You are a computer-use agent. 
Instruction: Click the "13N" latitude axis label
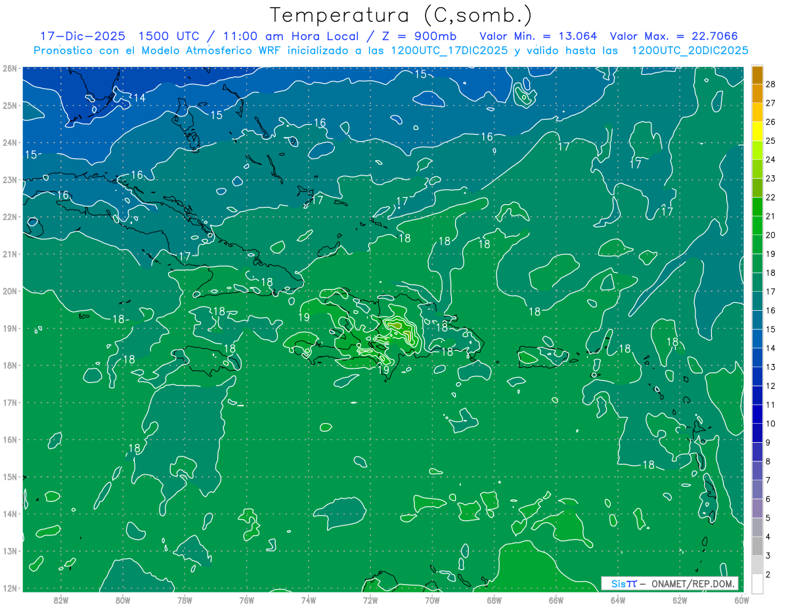(x=10, y=551)
